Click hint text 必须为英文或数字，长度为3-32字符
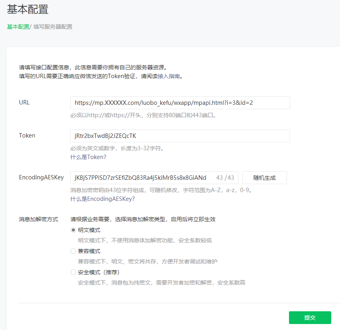 pos(117,148)
